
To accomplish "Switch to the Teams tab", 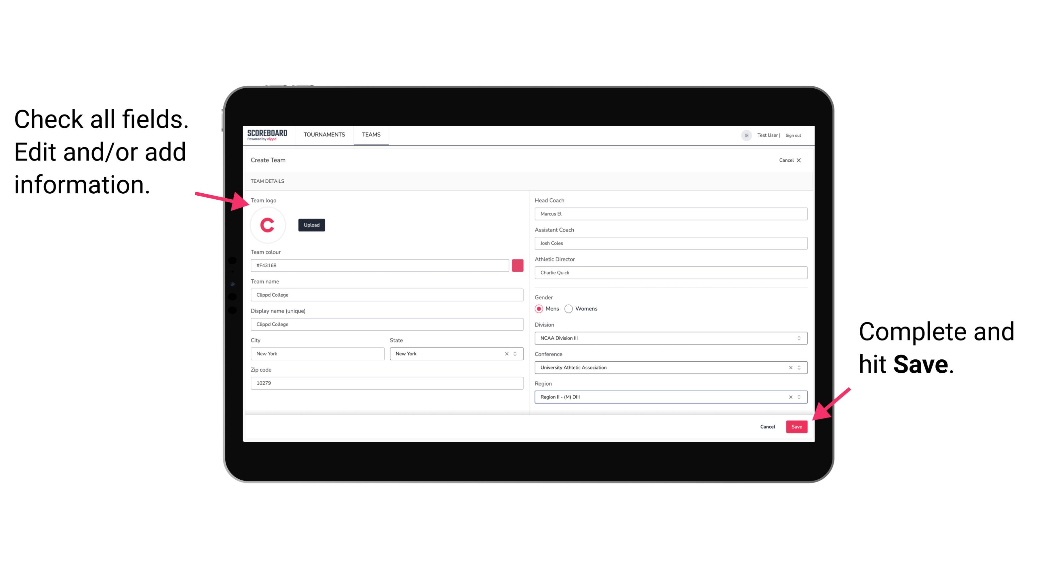I will [x=371, y=135].
